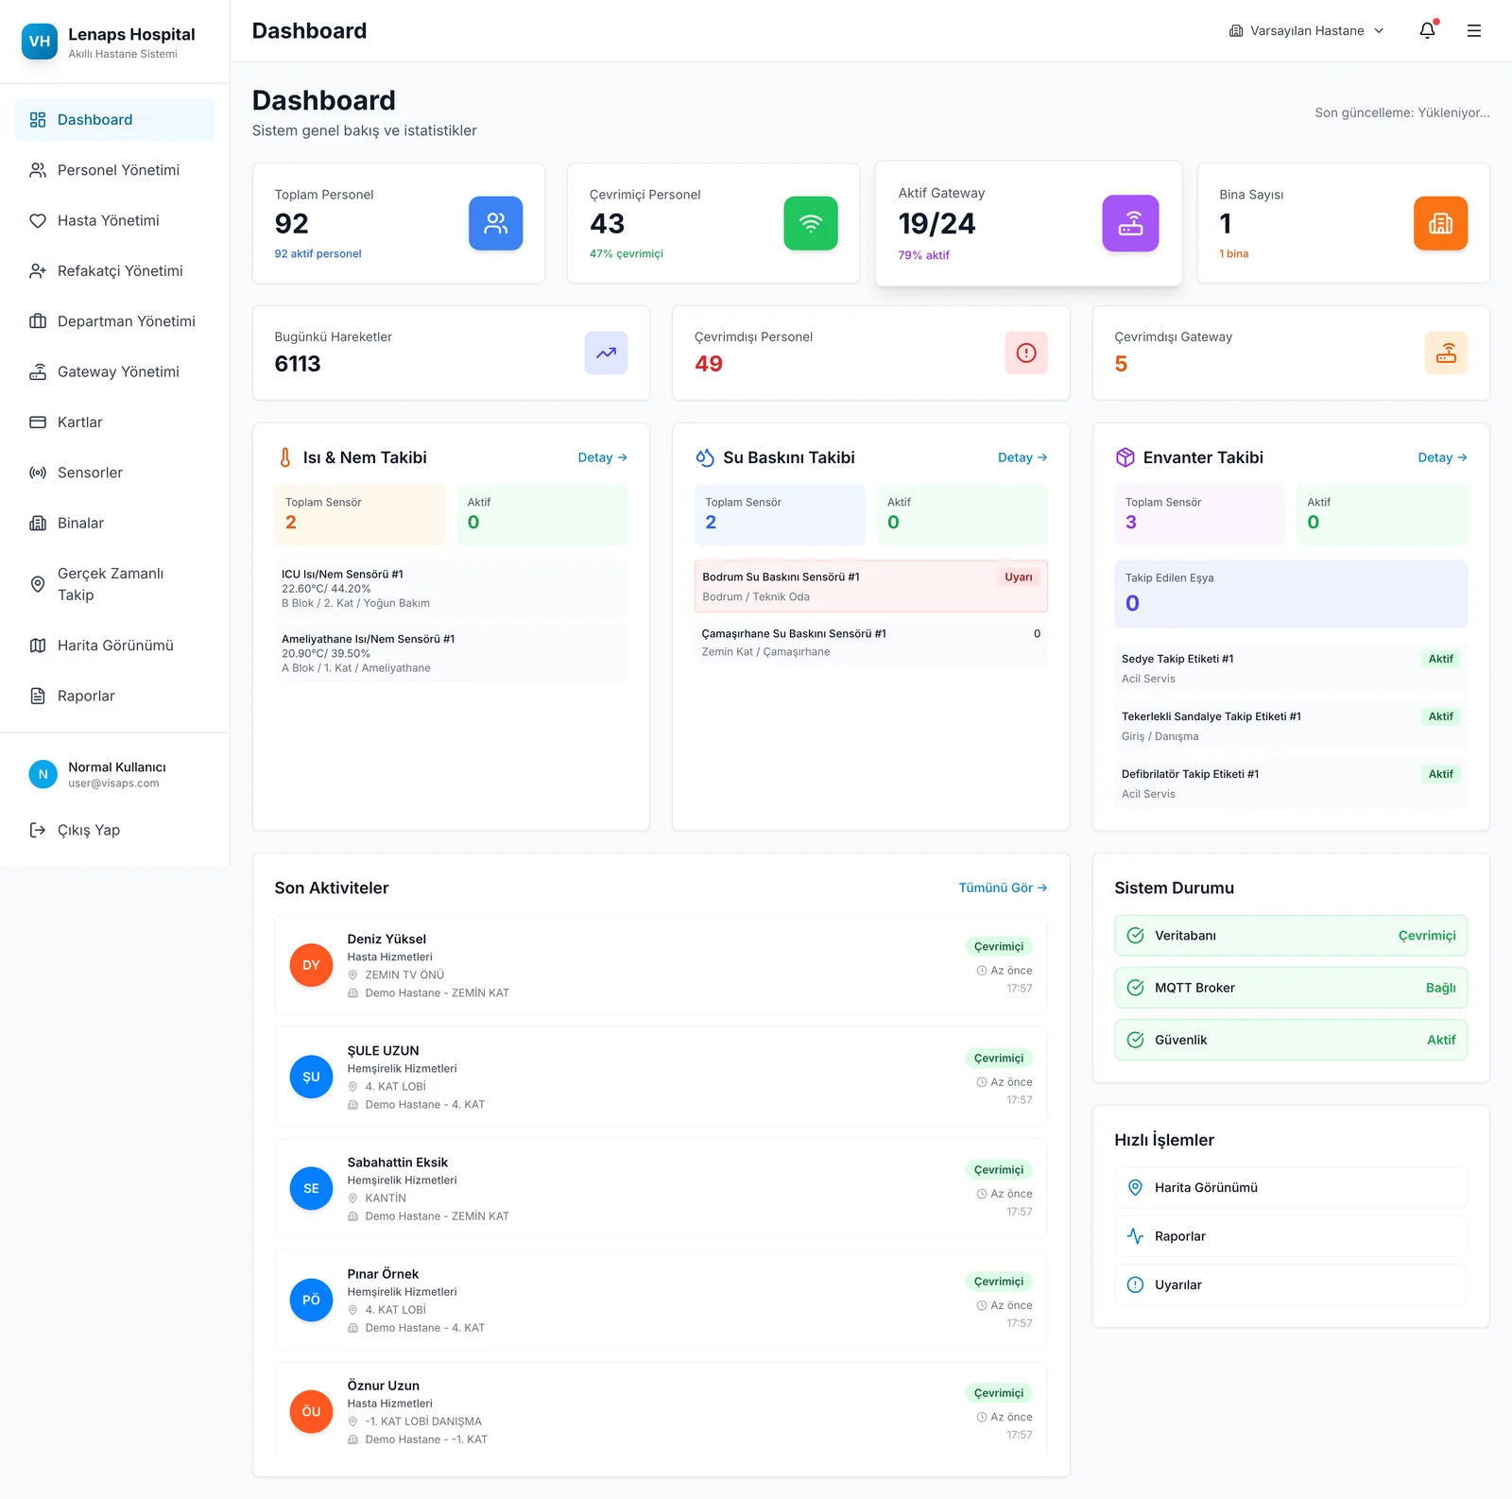1512x1499 pixels.
Task: Click the blue Toplam Personel users icon
Action: (496, 223)
